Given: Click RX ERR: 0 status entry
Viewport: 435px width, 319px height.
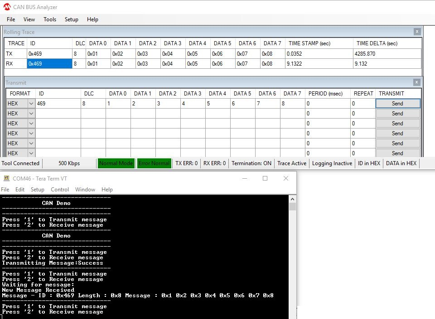Looking at the screenshot, I should (214, 163).
